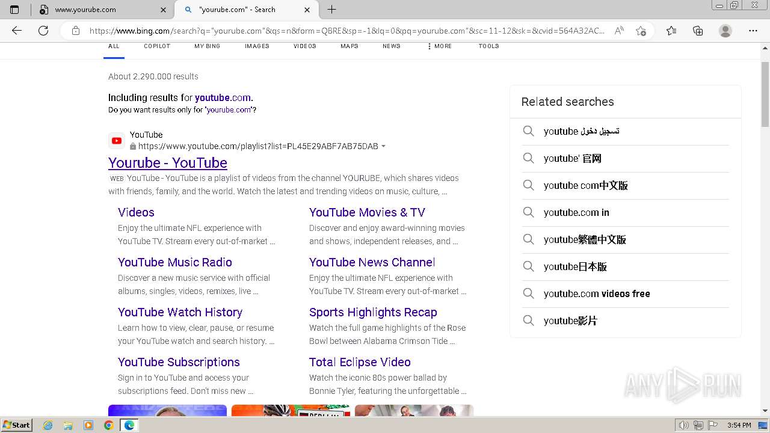The height and width of the screenshot is (433, 770).
Task: Switch to NEWS results
Action: (392, 46)
